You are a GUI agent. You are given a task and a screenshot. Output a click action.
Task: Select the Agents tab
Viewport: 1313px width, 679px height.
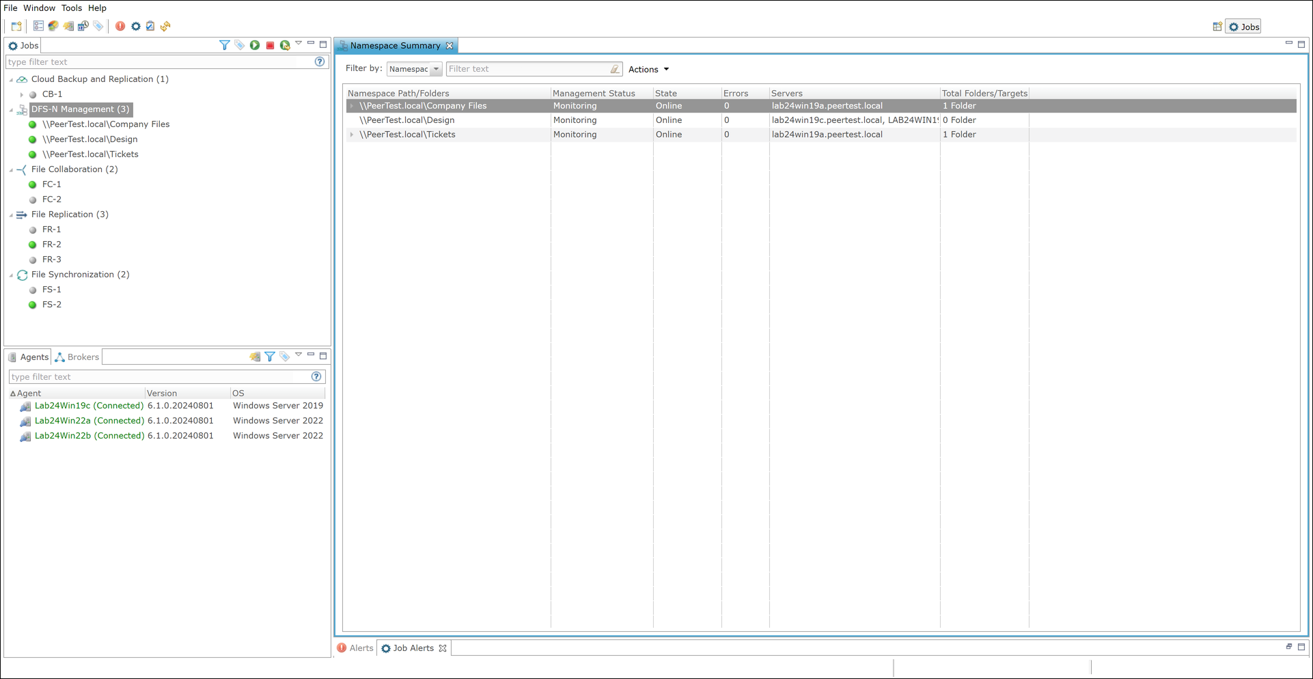pyautogui.click(x=28, y=357)
